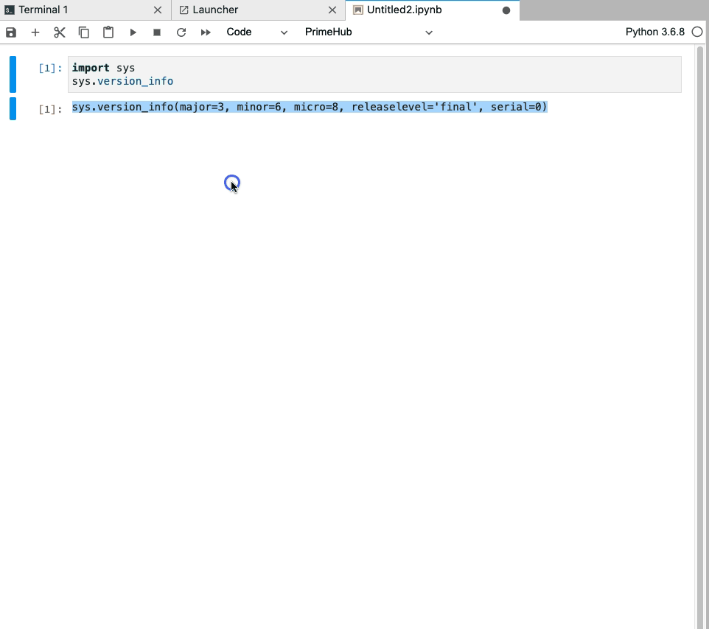Screen dimensions: 709x629
Task: Restart the kernel with the circular arrow icon
Action: (181, 32)
